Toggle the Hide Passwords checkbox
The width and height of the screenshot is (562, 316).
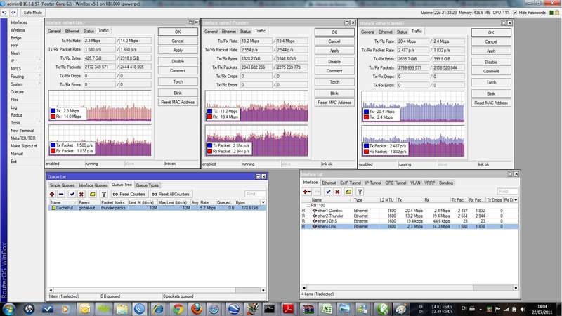click(x=515, y=13)
